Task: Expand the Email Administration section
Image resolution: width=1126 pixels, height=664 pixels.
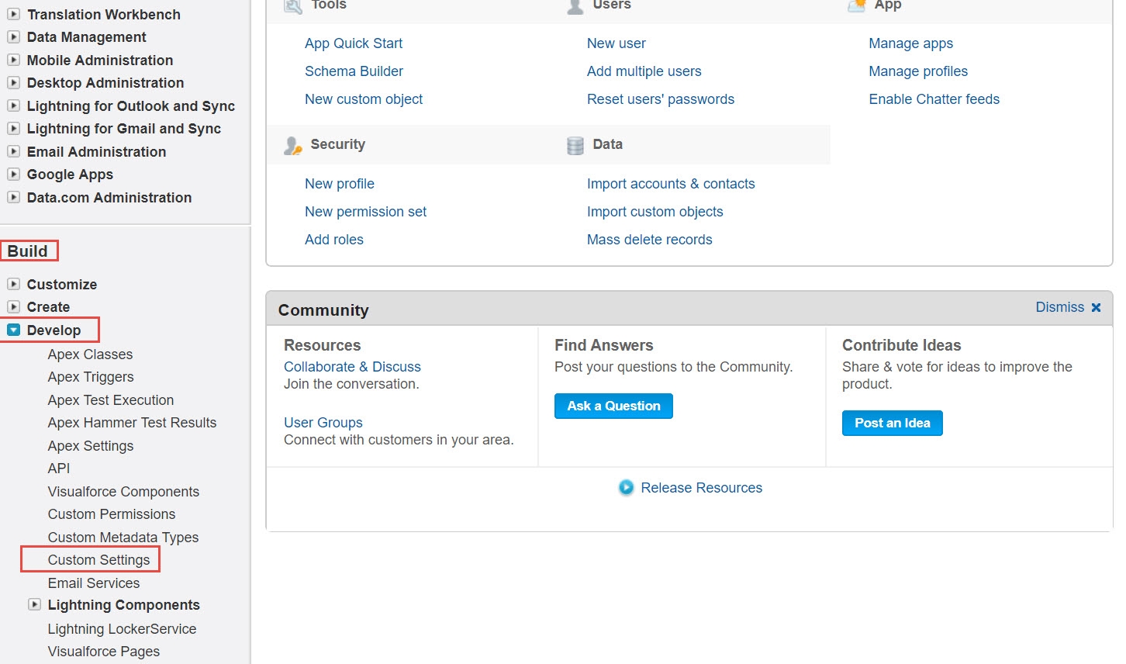Action: [13, 152]
